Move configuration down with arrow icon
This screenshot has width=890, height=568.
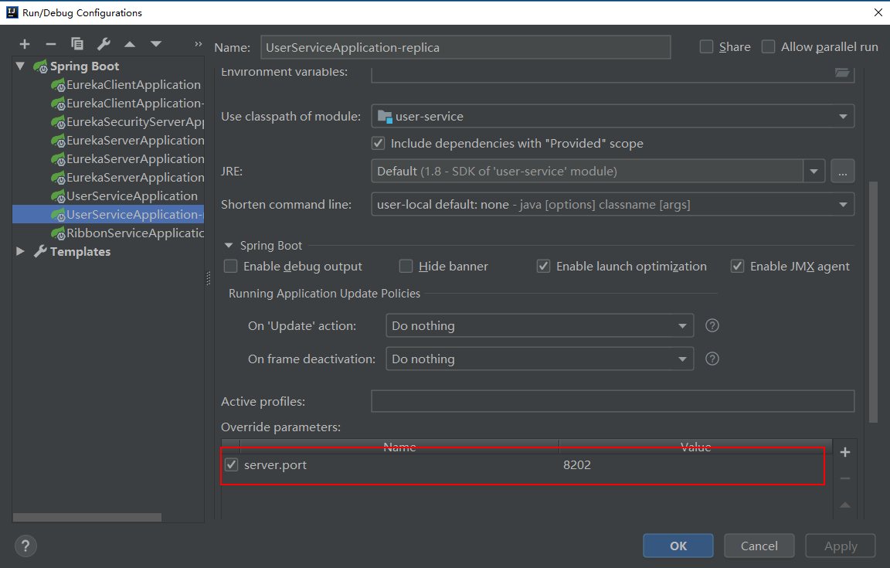click(x=156, y=44)
